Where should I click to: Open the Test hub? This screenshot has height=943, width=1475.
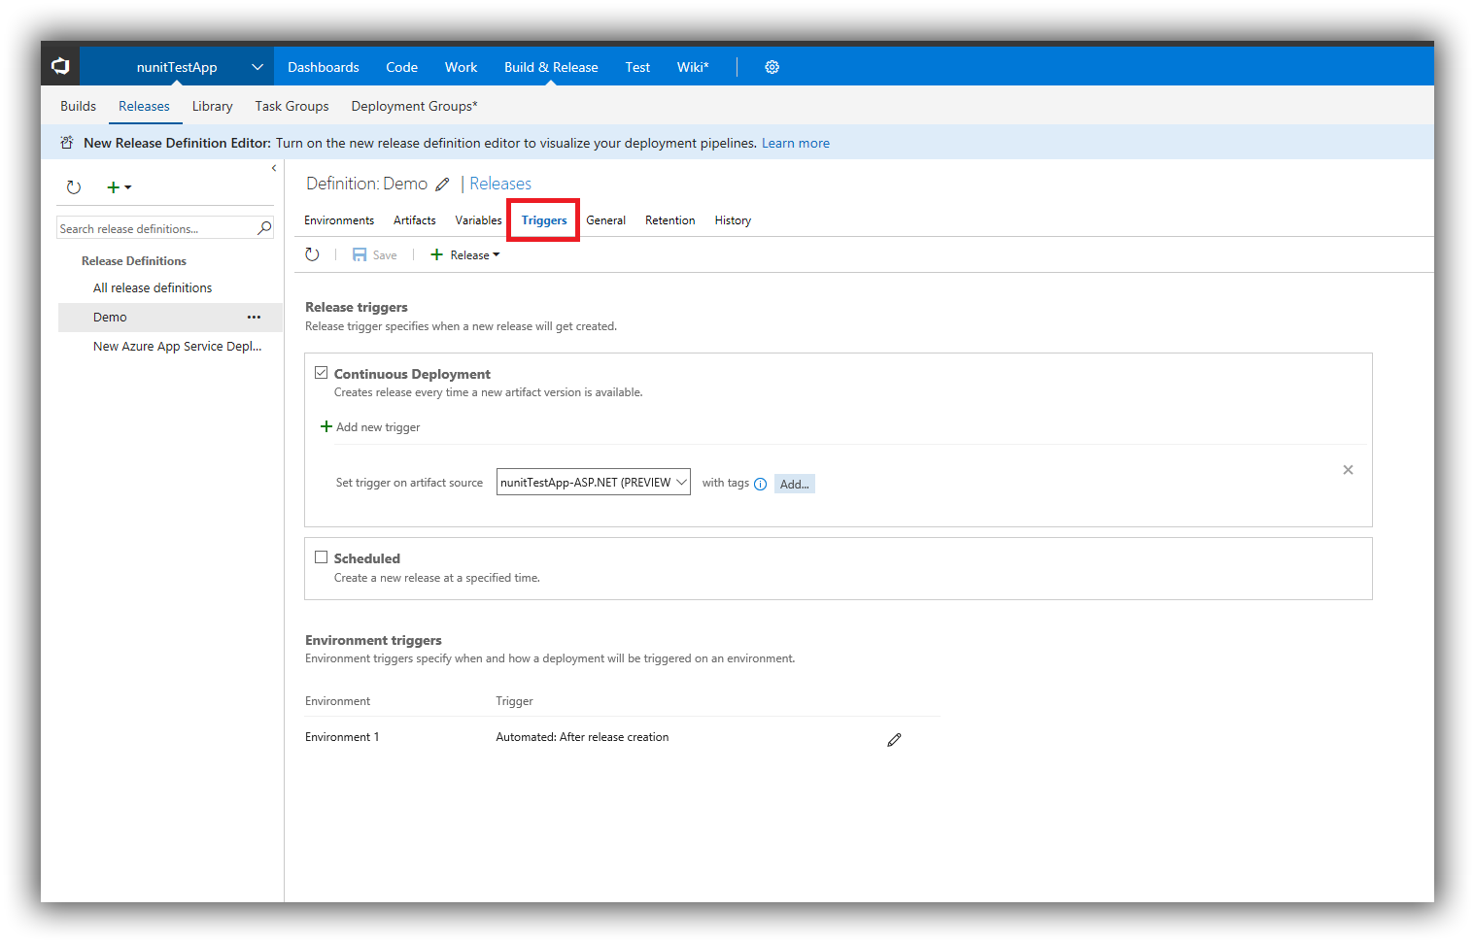pyautogui.click(x=637, y=67)
